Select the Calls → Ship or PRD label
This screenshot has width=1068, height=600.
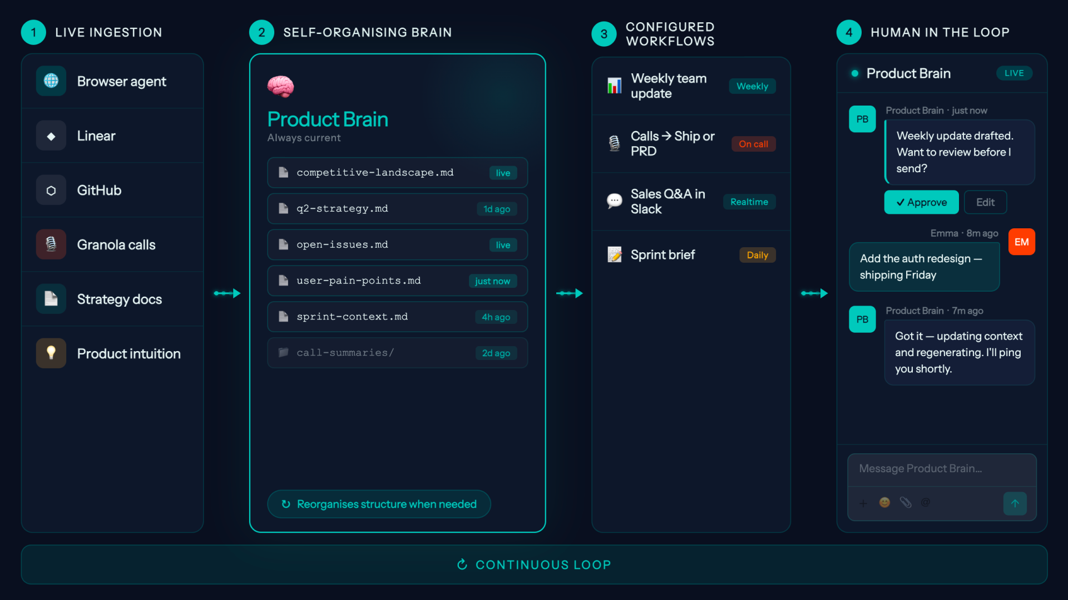tap(673, 143)
